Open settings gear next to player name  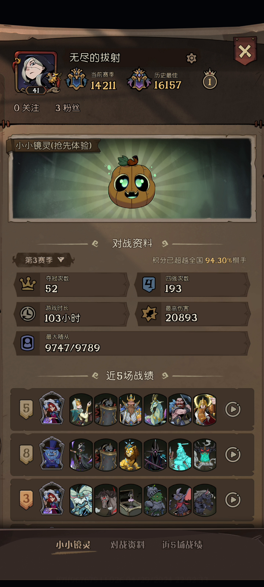click(191, 58)
